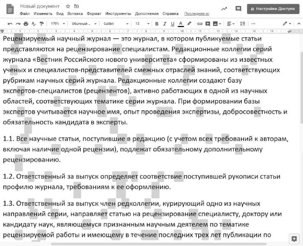Insert an image
The width and height of the screenshot is (303, 246).
(215, 24)
